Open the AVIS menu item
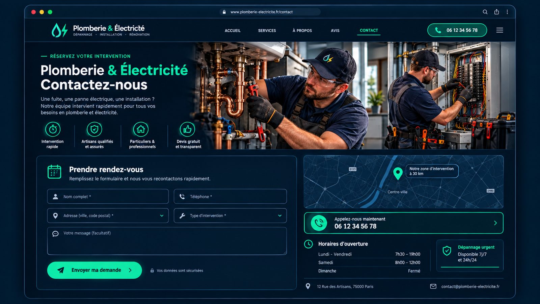The width and height of the screenshot is (540, 304). [335, 30]
